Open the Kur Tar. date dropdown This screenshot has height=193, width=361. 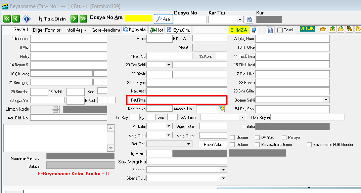click(239, 20)
